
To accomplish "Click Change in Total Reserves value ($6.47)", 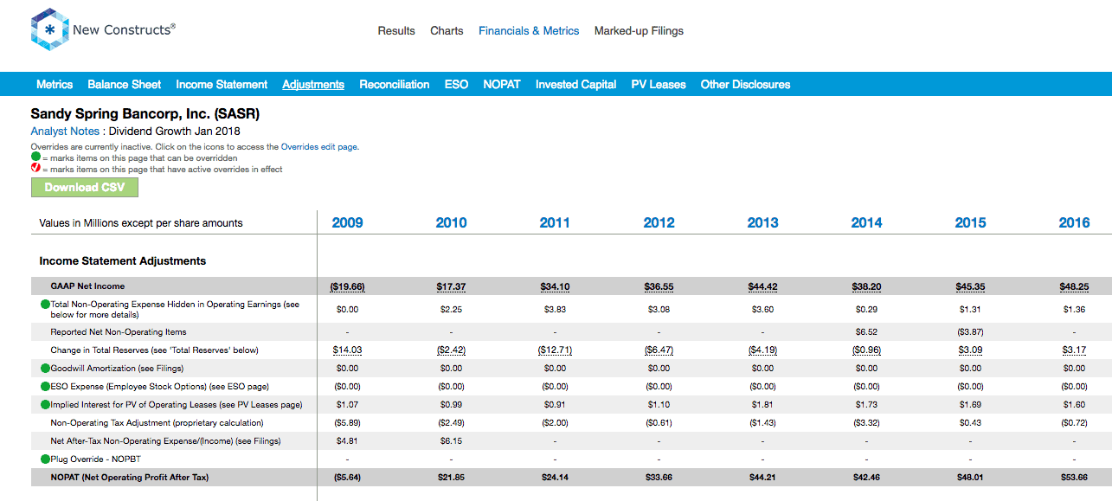I will (659, 350).
